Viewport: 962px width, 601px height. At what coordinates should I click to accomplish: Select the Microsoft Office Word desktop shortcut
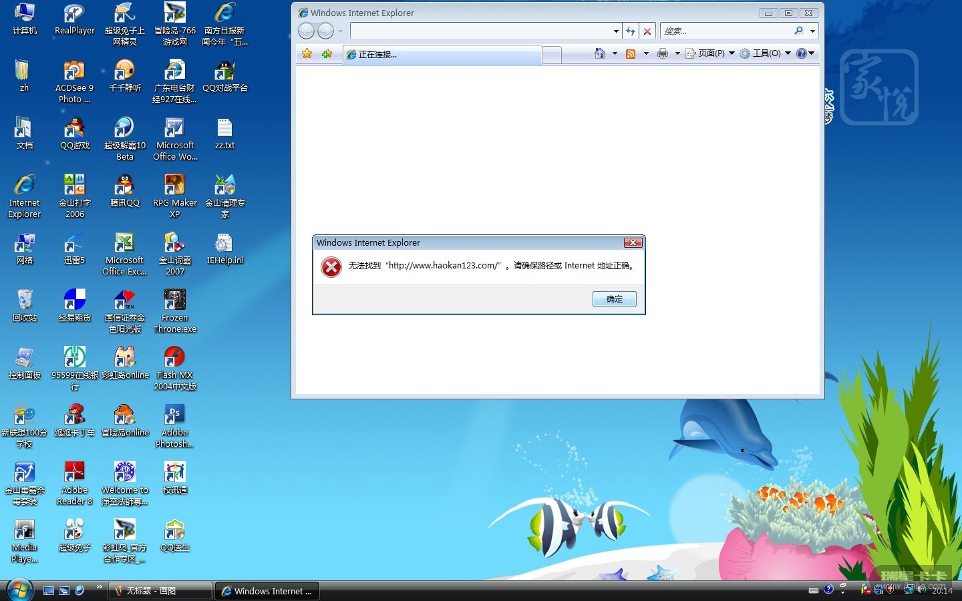(175, 139)
